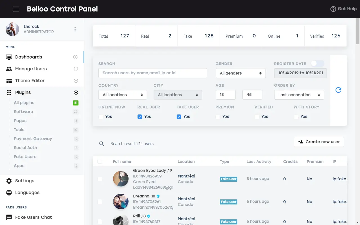Expand the Manage Users plus expander
This screenshot has width=360, height=225.
pyautogui.click(x=76, y=69)
